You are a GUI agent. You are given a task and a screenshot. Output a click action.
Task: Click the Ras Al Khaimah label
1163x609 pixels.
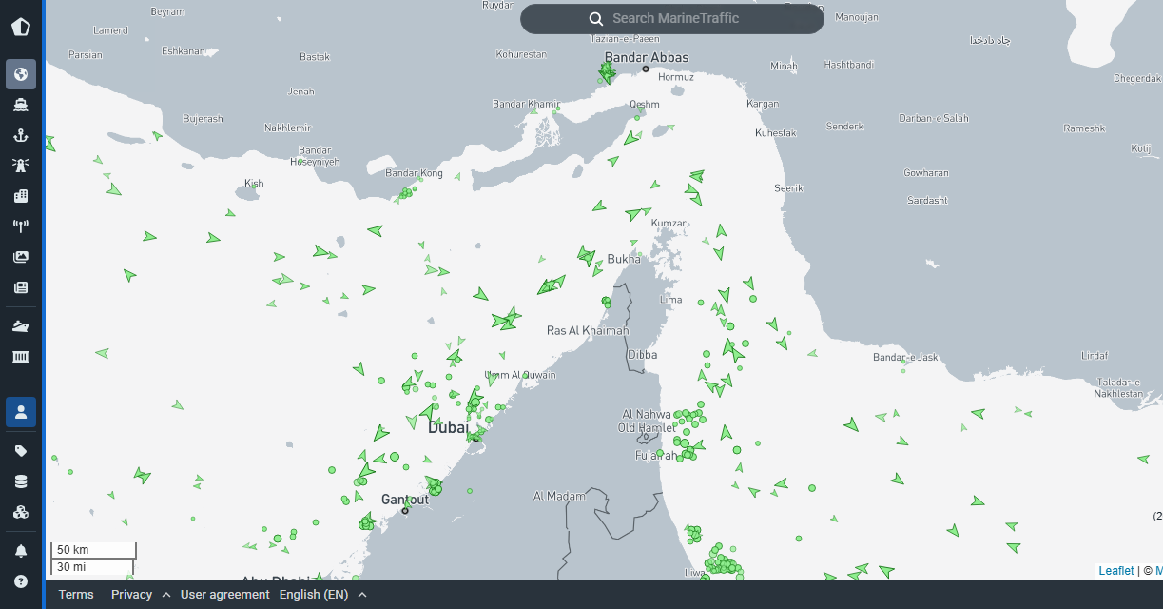tap(588, 331)
